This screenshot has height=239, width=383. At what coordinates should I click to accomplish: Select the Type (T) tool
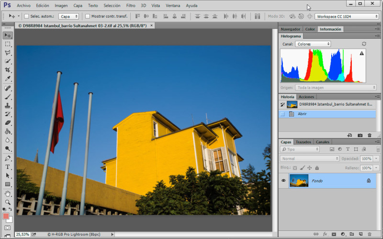[8, 167]
